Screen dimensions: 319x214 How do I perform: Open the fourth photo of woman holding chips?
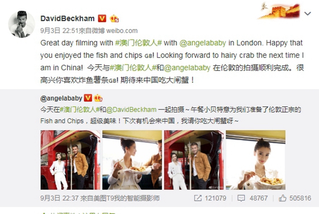(x=256, y=160)
